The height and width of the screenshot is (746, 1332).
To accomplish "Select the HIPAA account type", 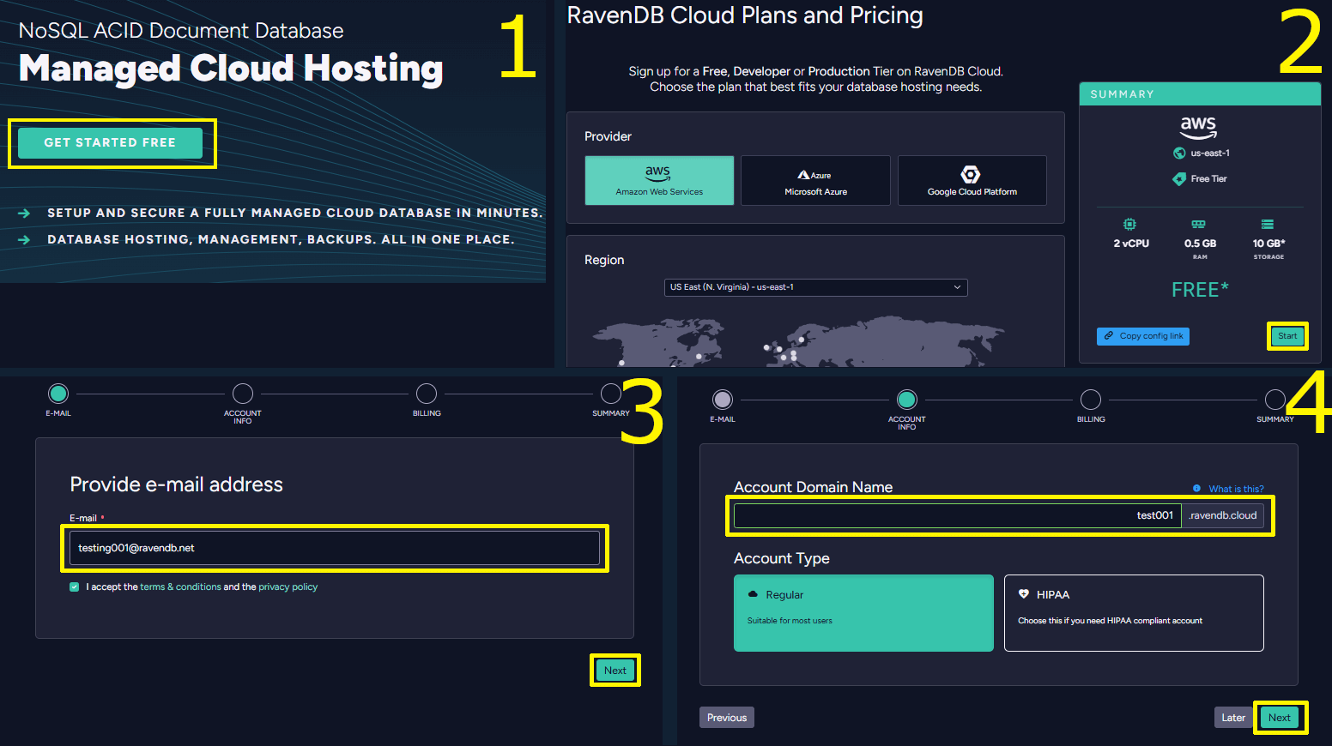I will 1134,613.
